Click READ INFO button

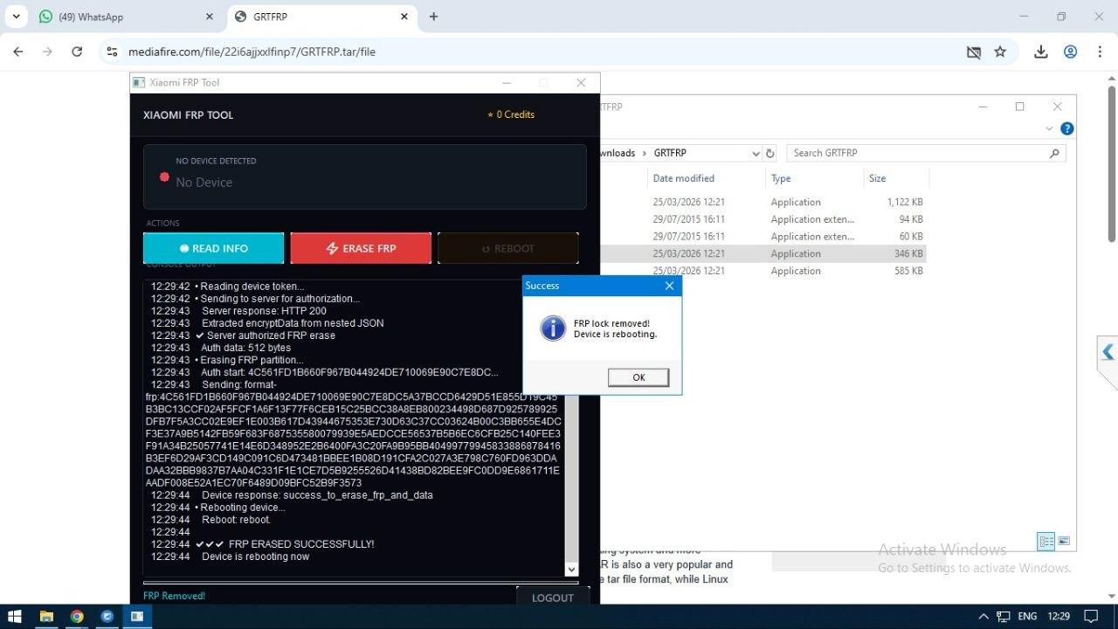pos(213,248)
